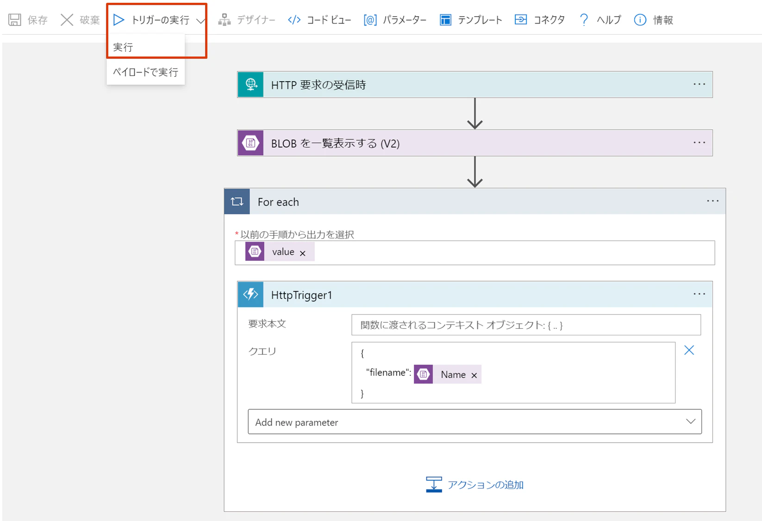Screen dimensions: 762x521
Task: Click the 保存 toolbar label
Action: pyautogui.click(x=37, y=20)
